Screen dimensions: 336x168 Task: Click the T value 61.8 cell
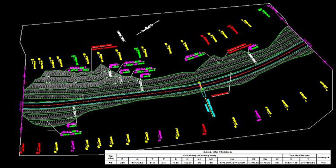click(x=152, y=163)
